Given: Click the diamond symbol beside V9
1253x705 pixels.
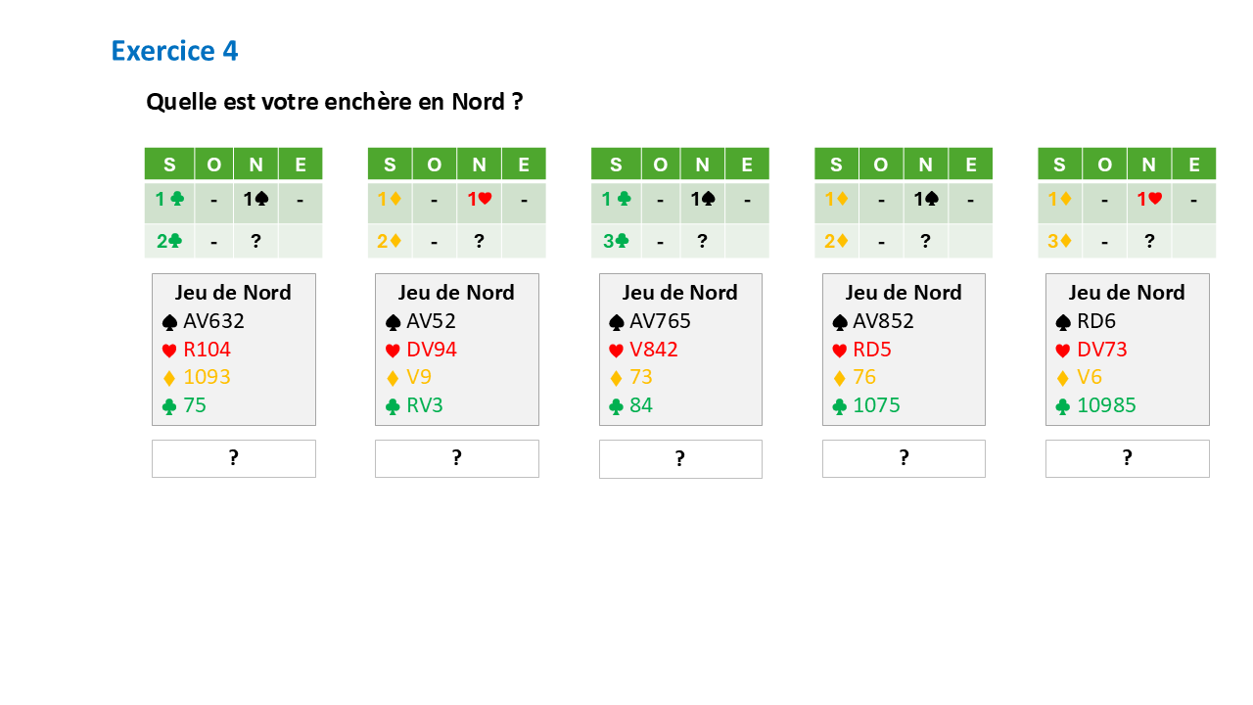Looking at the screenshot, I should [x=393, y=378].
